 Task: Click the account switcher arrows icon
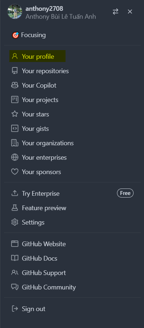pyautogui.click(x=116, y=12)
